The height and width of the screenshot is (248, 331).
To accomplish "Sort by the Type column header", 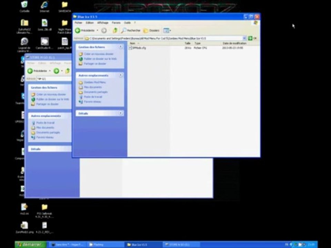I will tap(197, 43).
